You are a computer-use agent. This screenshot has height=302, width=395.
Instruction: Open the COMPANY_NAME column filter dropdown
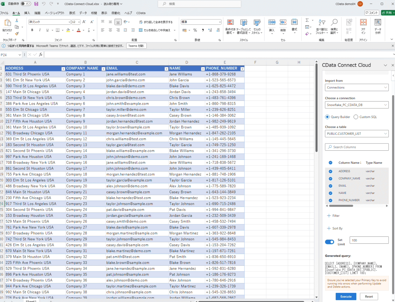pyautogui.click(x=103, y=69)
